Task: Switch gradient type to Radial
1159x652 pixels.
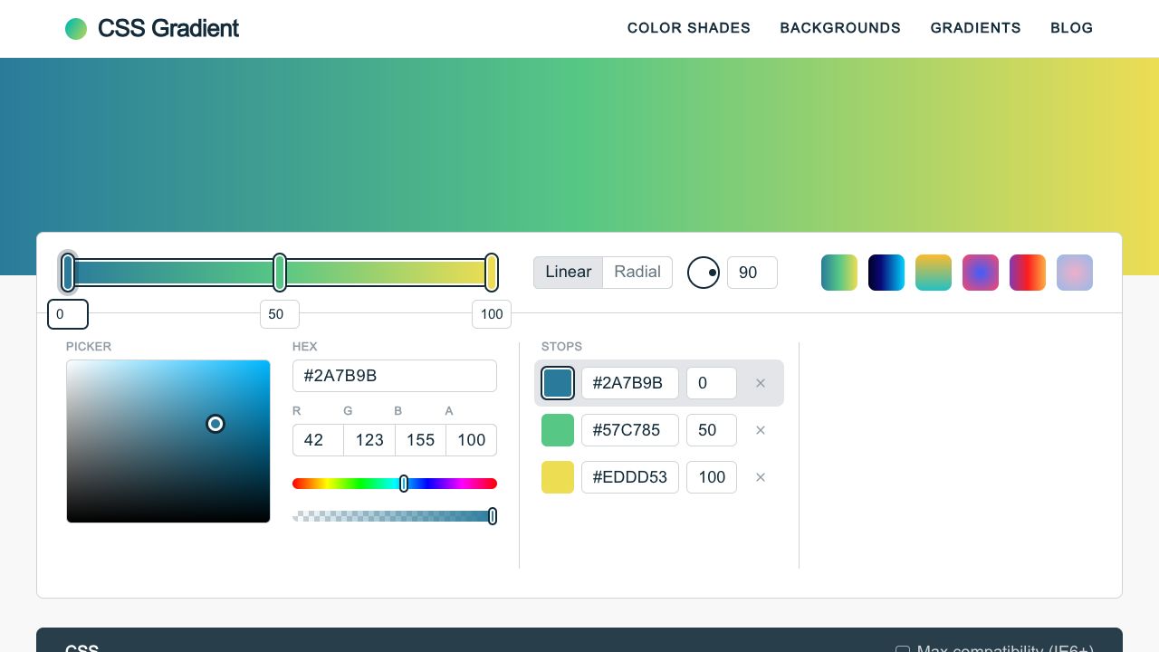Action: (x=637, y=273)
